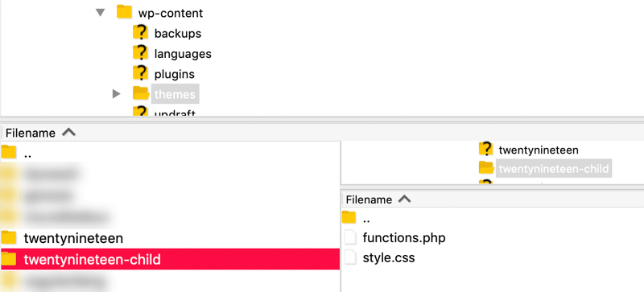The width and height of the screenshot is (644, 292).
Task: Click the functions.php file icon
Action: pos(349,237)
